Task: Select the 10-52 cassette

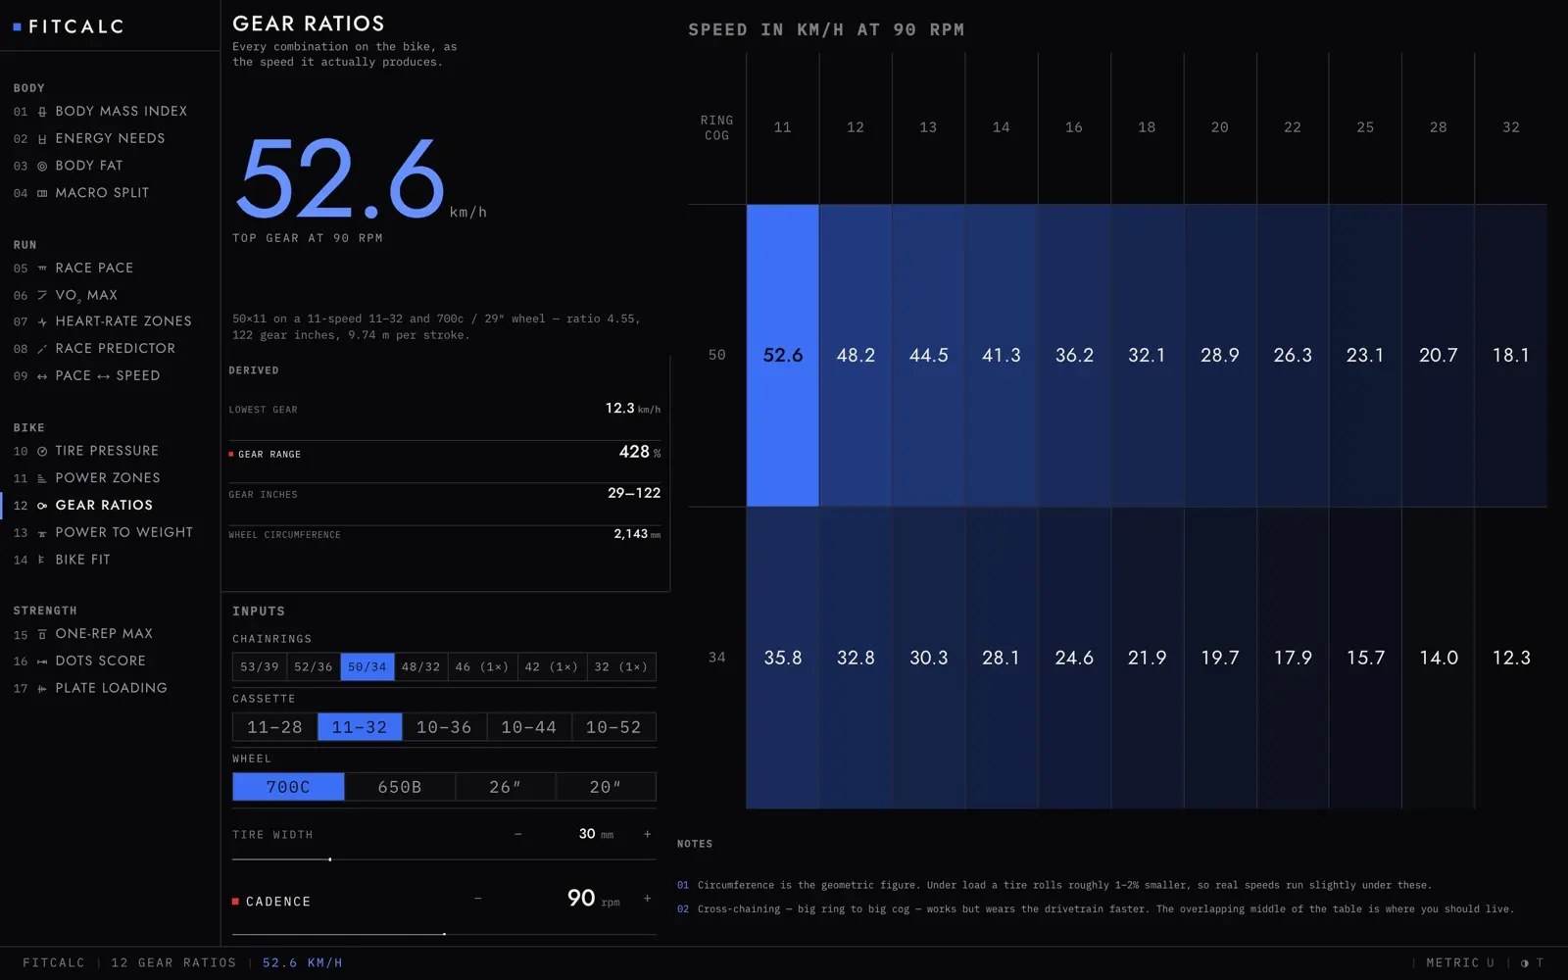Action: pyautogui.click(x=613, y=727)
